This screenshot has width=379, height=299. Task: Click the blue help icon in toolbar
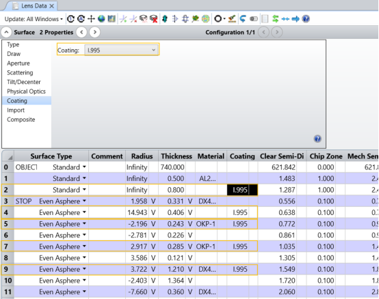(306, 19)
